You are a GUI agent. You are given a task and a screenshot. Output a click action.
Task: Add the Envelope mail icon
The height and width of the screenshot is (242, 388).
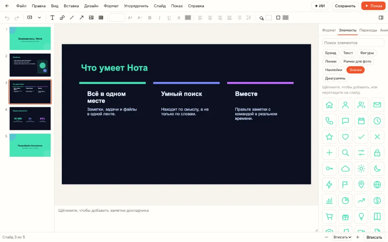(x=377, y=105)
